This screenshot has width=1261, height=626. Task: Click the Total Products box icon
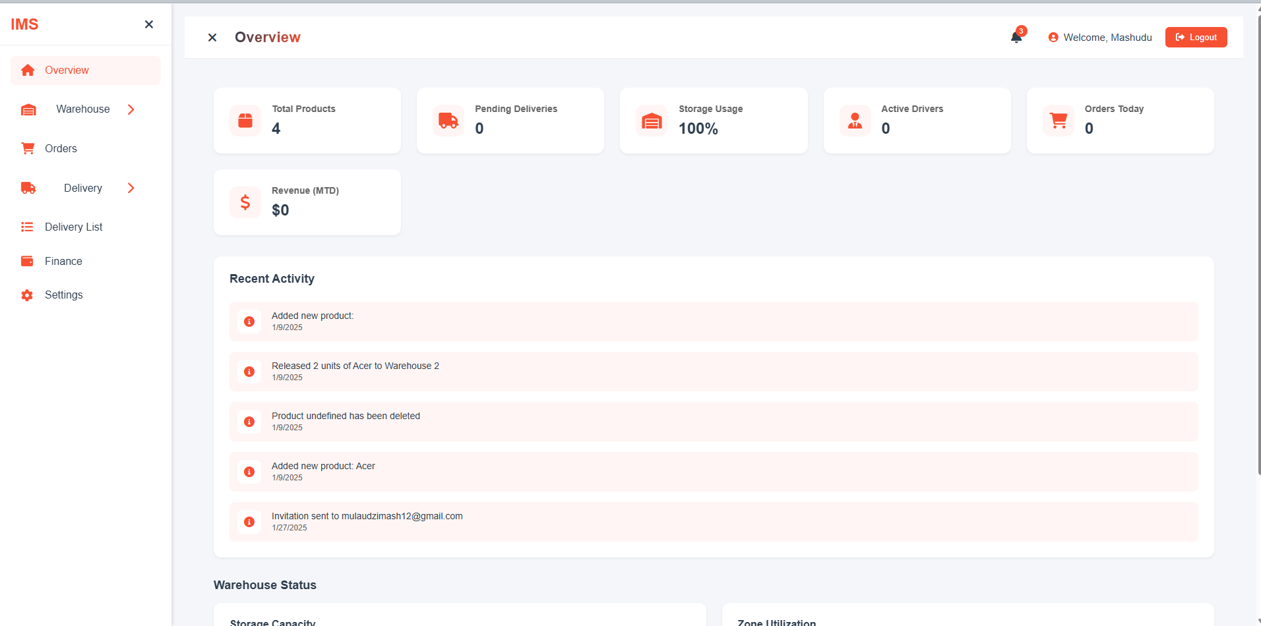(x=245, y=121)
